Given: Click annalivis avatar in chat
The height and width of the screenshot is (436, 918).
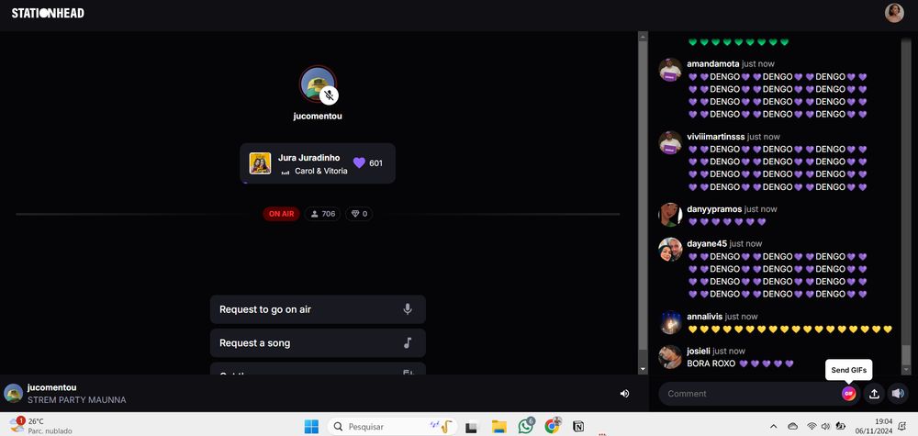Looking at the screenshot, I should click(x=670, y=322).
